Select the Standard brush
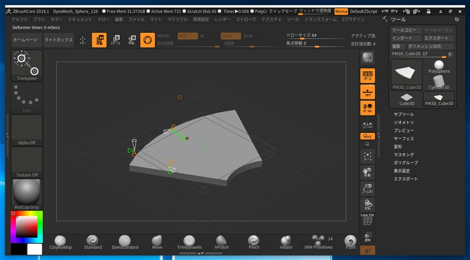 pos(93,242)
